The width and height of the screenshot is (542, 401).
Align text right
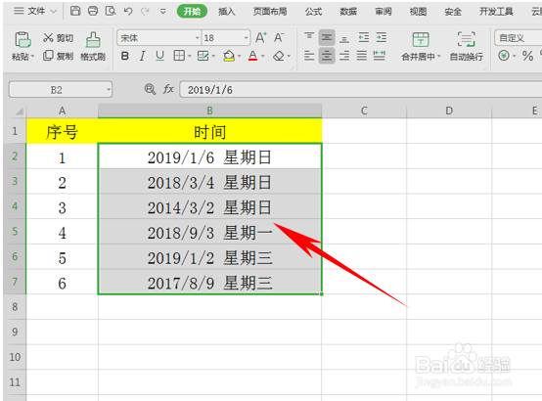point(344,56)
